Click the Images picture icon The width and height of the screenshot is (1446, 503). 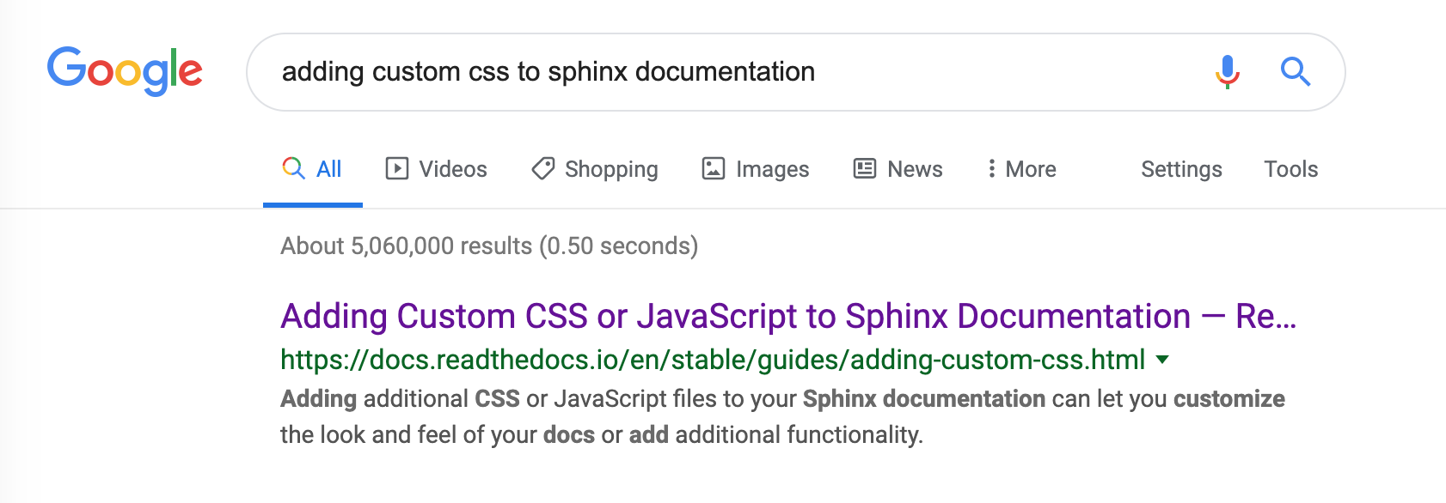coord(714,168)
